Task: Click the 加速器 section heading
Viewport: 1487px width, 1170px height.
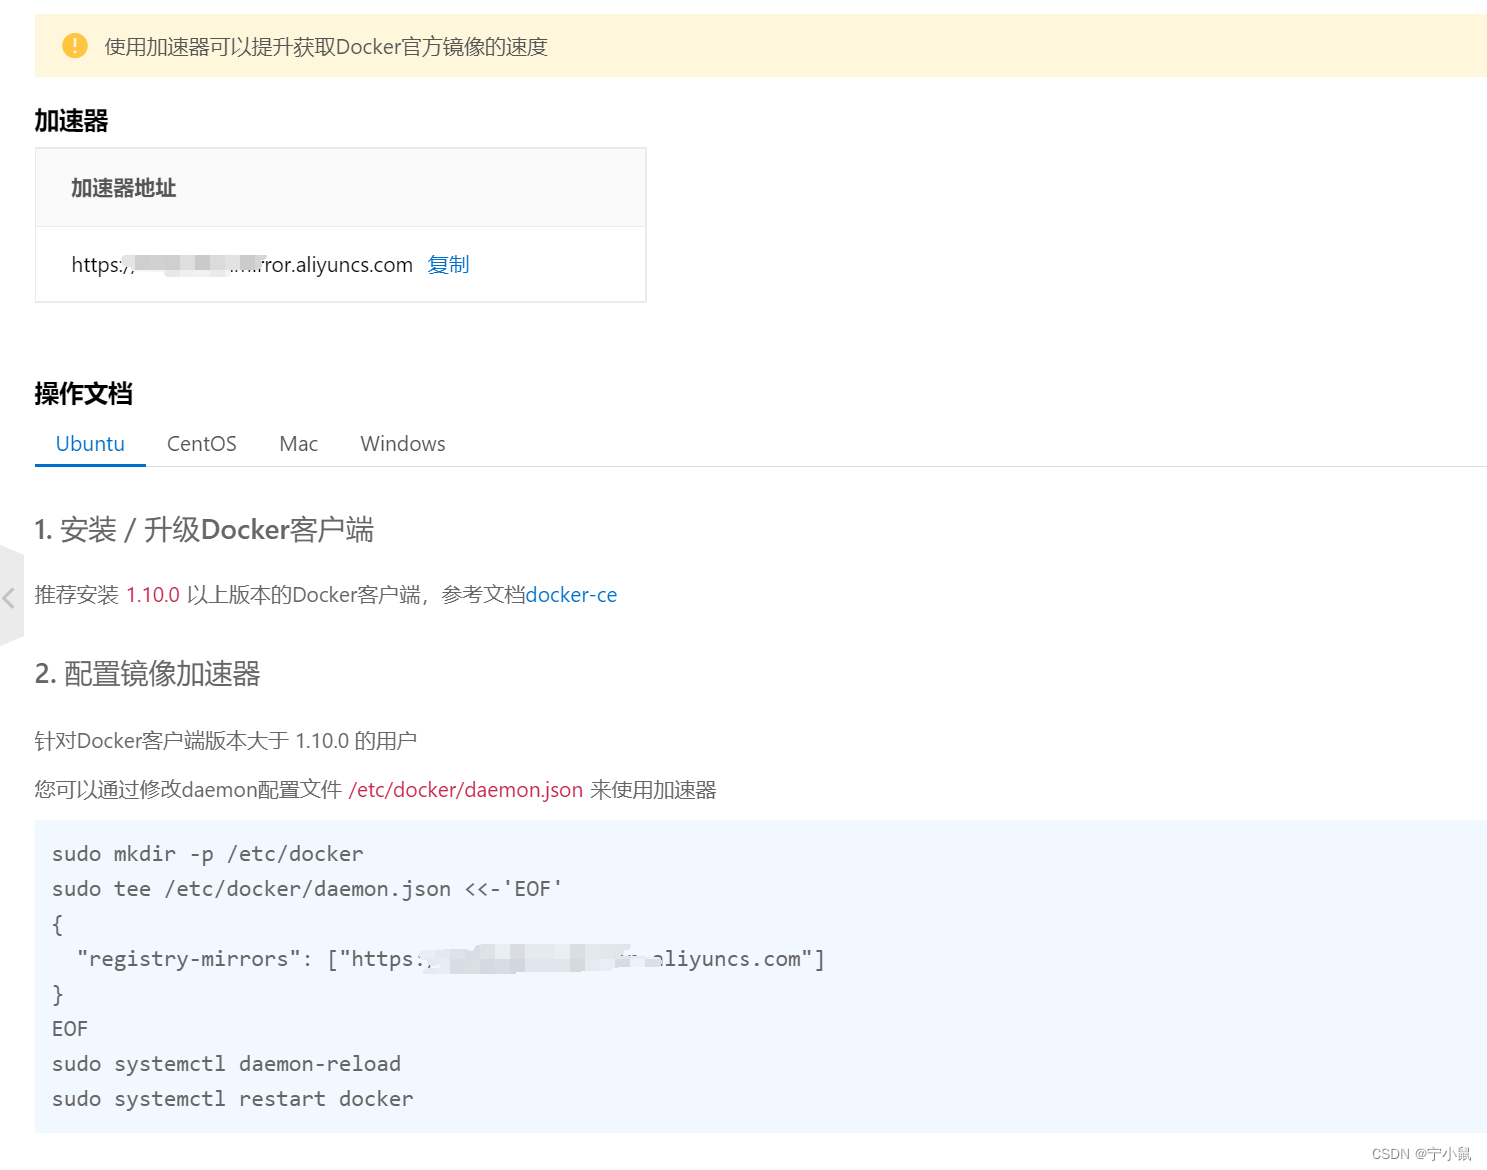Action: pos(72,121)
